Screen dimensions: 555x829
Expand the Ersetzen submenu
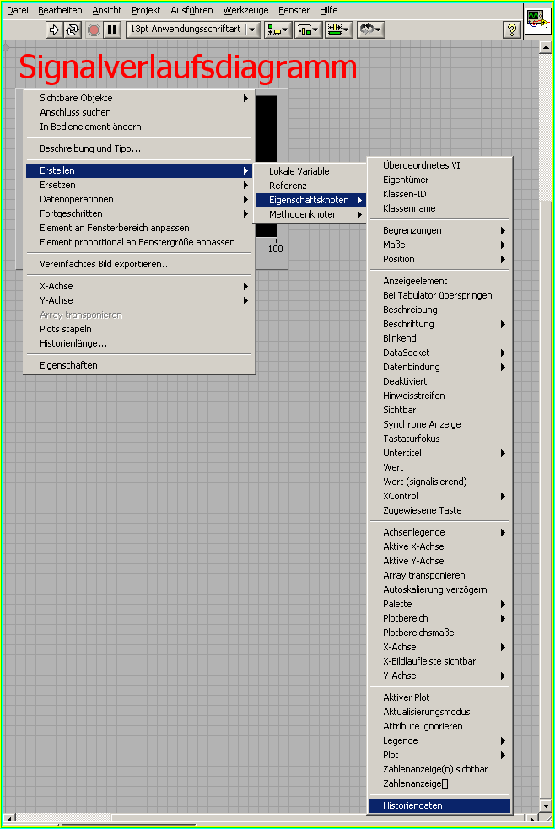pos(139,185)
